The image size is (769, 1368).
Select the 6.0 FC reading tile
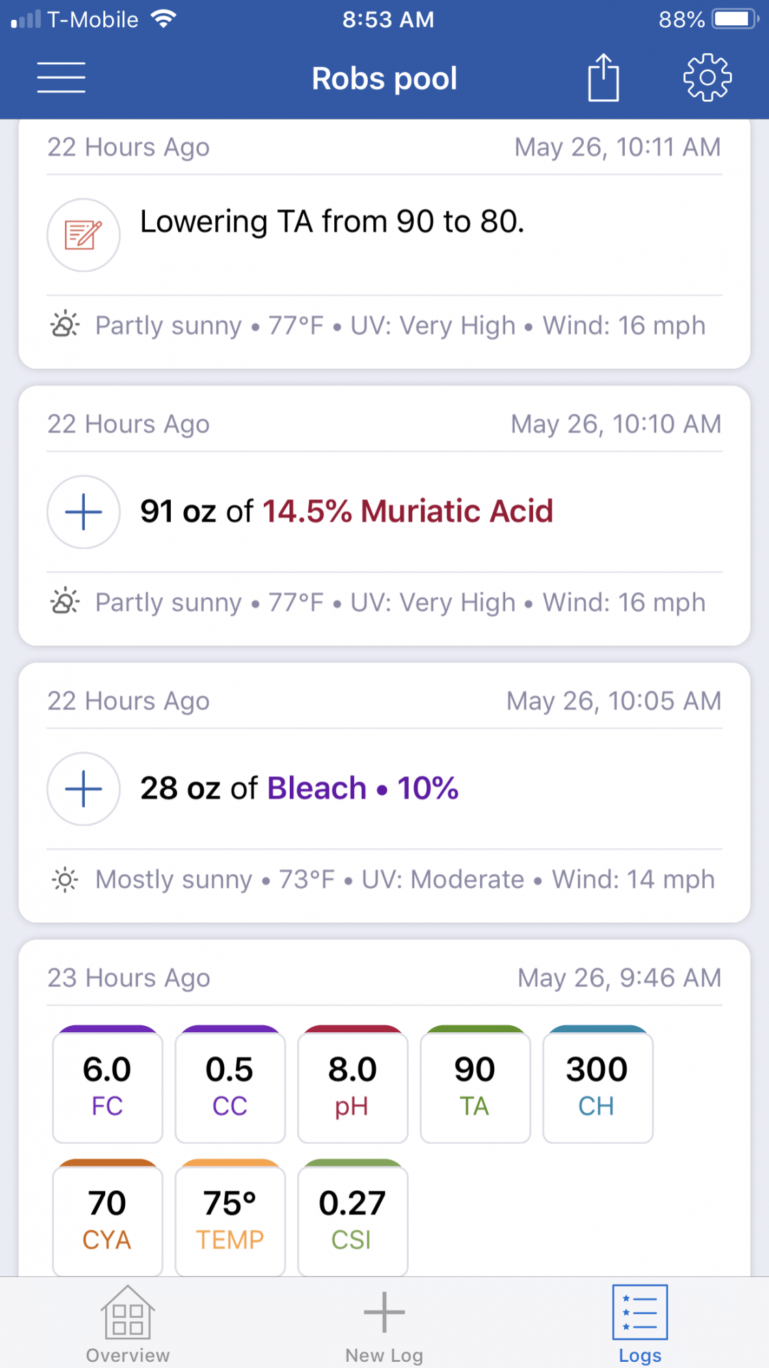coord(107,1084)
